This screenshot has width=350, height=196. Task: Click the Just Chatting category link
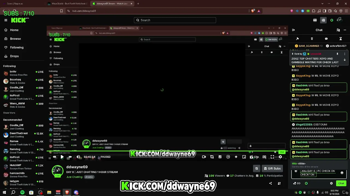pyautogui.click(x=74, y=177)
